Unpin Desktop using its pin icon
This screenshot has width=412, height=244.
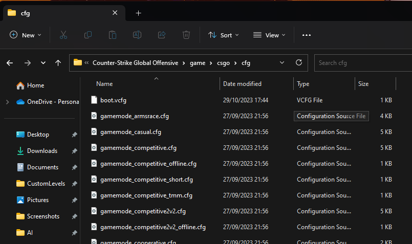tap(74, 135)
